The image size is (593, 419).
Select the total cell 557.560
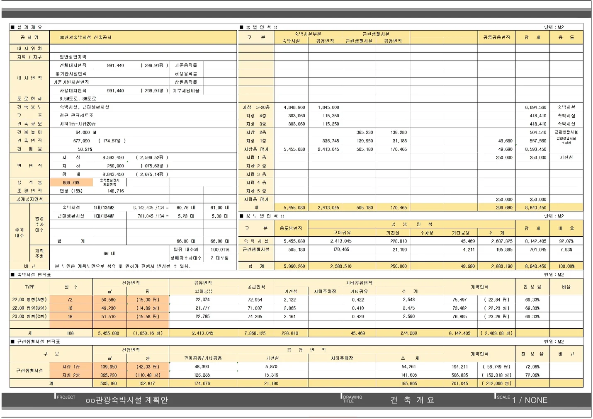point(538,141)
